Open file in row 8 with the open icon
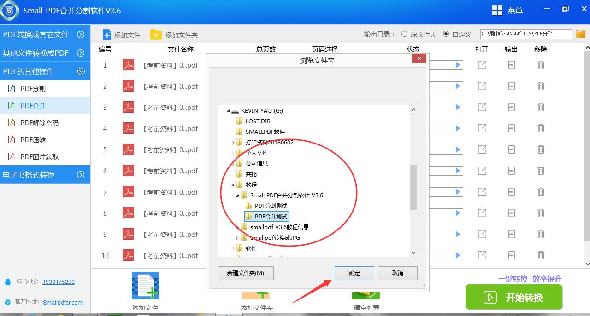 pos(482,213)
